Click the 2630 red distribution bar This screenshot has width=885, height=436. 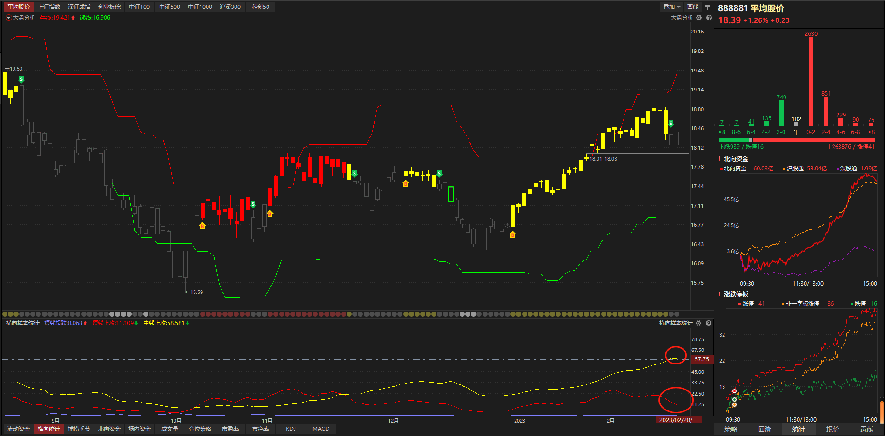pos(811,81)
